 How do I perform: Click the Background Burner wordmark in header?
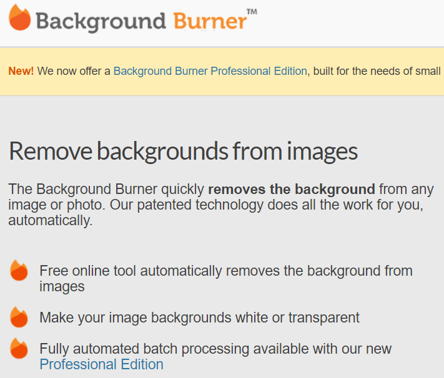tap(146, 21)
